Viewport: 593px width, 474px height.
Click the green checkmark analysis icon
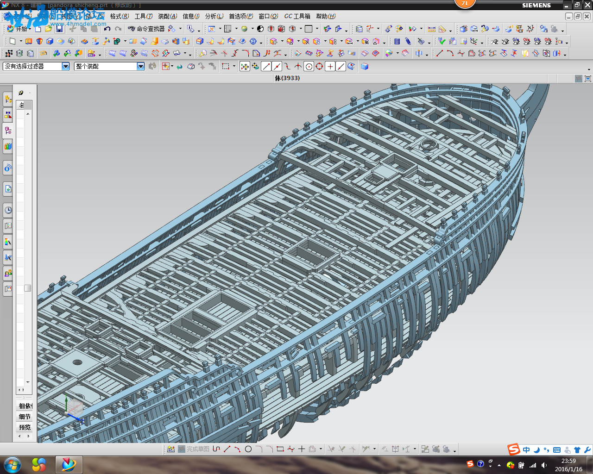(x=442, y=41)
